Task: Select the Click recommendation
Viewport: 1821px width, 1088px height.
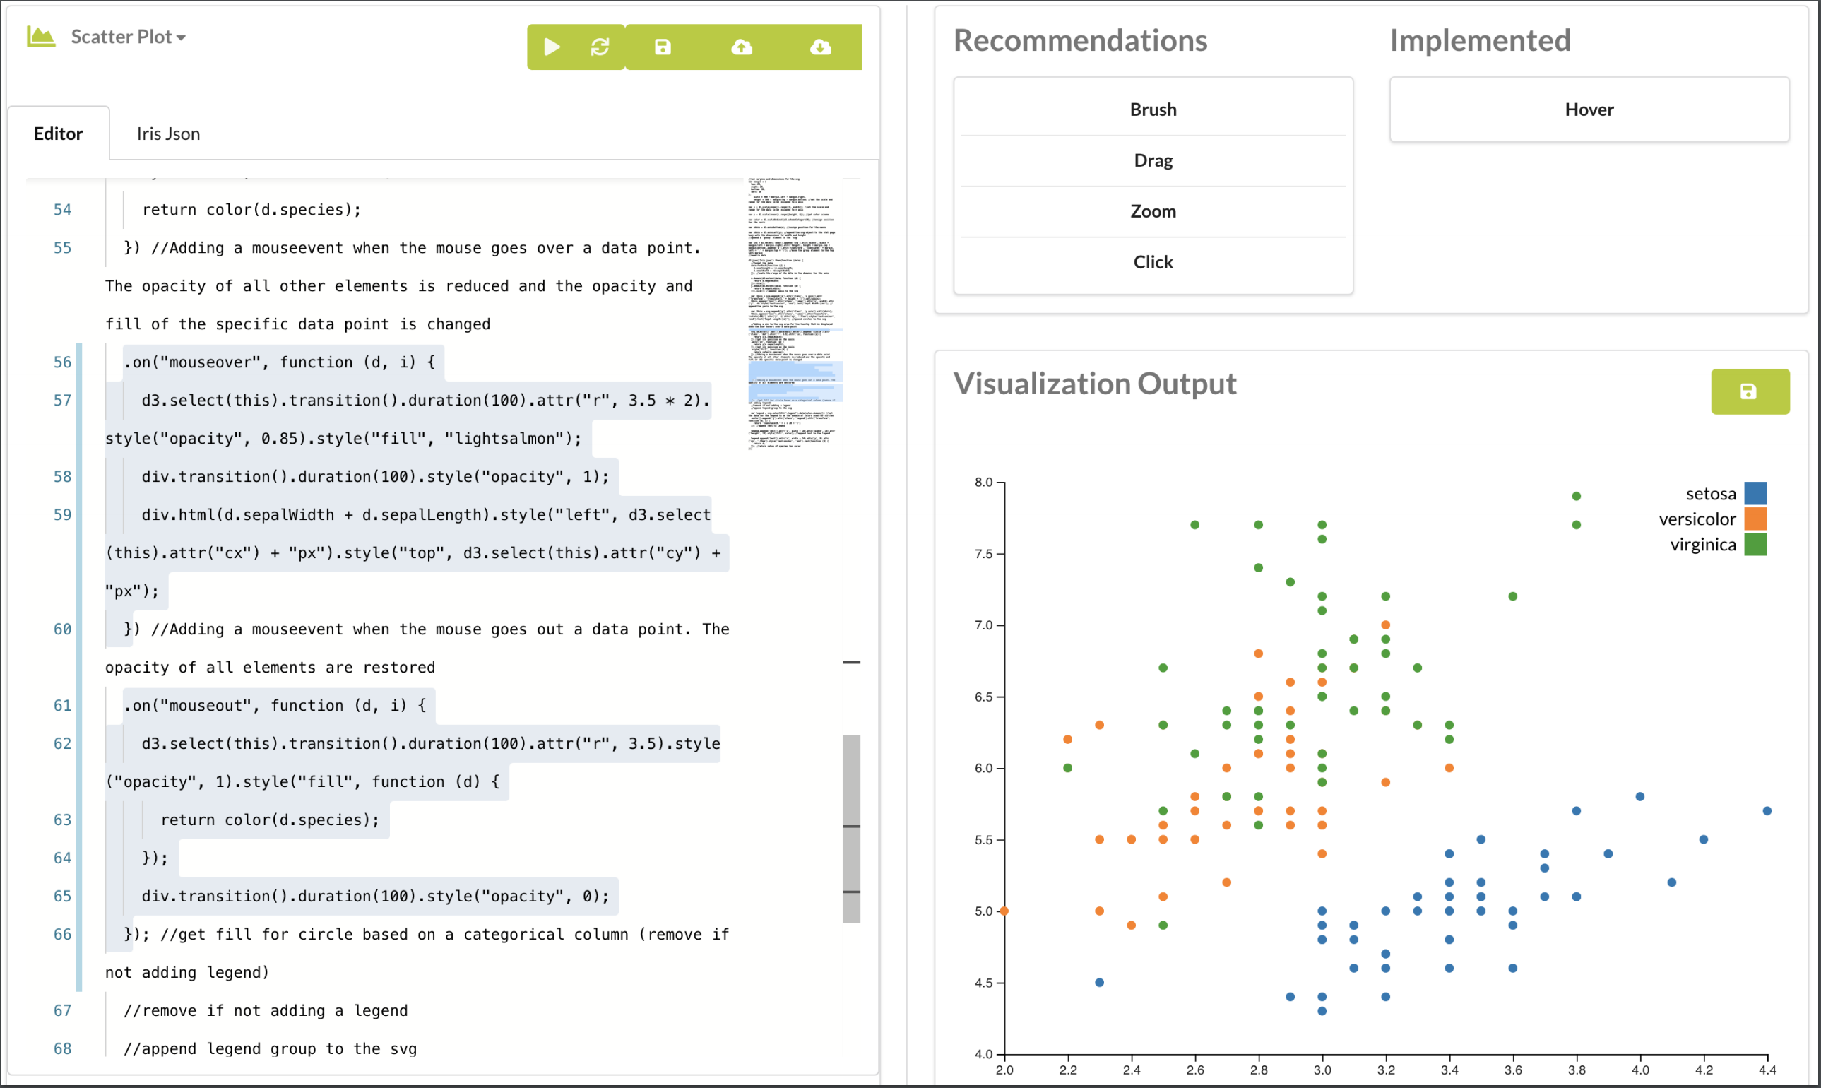Action: point(1153,261)
